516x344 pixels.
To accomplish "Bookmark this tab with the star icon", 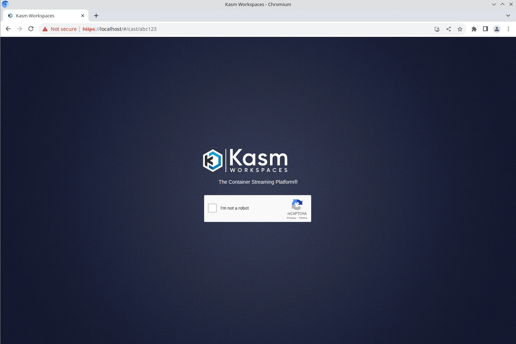I will (x=460, y=29).
